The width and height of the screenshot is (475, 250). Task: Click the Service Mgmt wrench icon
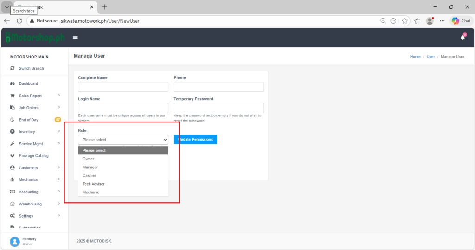coord(13,144)
